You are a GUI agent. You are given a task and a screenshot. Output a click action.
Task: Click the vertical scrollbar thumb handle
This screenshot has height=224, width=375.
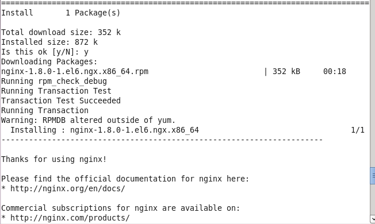[373, 176]
